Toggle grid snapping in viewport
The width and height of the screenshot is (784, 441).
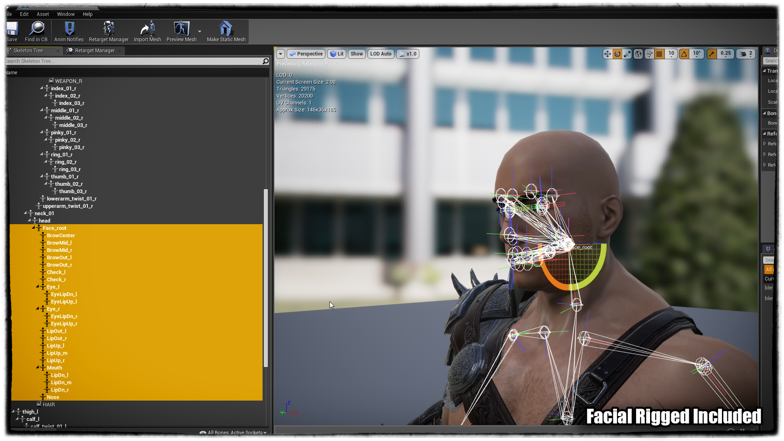659,54
